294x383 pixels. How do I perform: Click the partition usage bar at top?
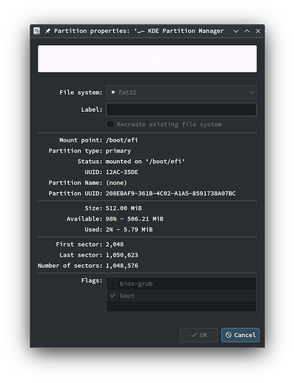click(147, 59)
